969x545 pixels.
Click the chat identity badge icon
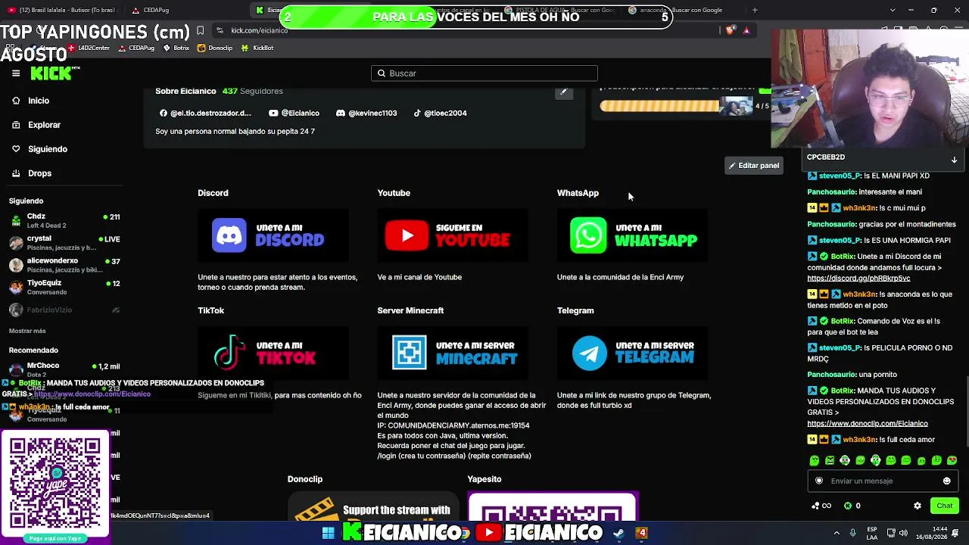(819, 481)
